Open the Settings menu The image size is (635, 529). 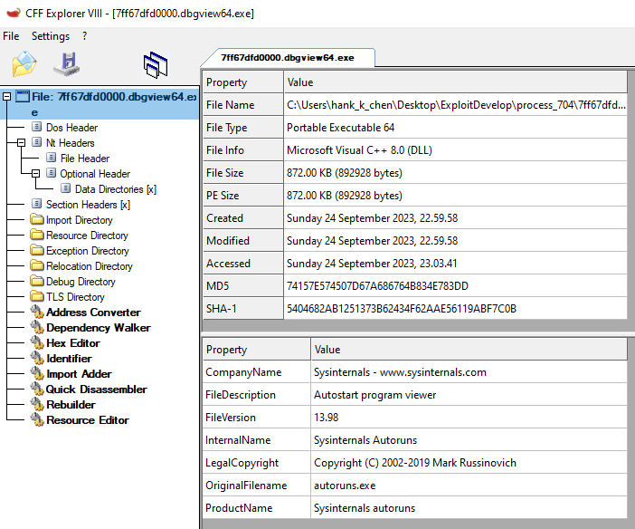[51, 36]
